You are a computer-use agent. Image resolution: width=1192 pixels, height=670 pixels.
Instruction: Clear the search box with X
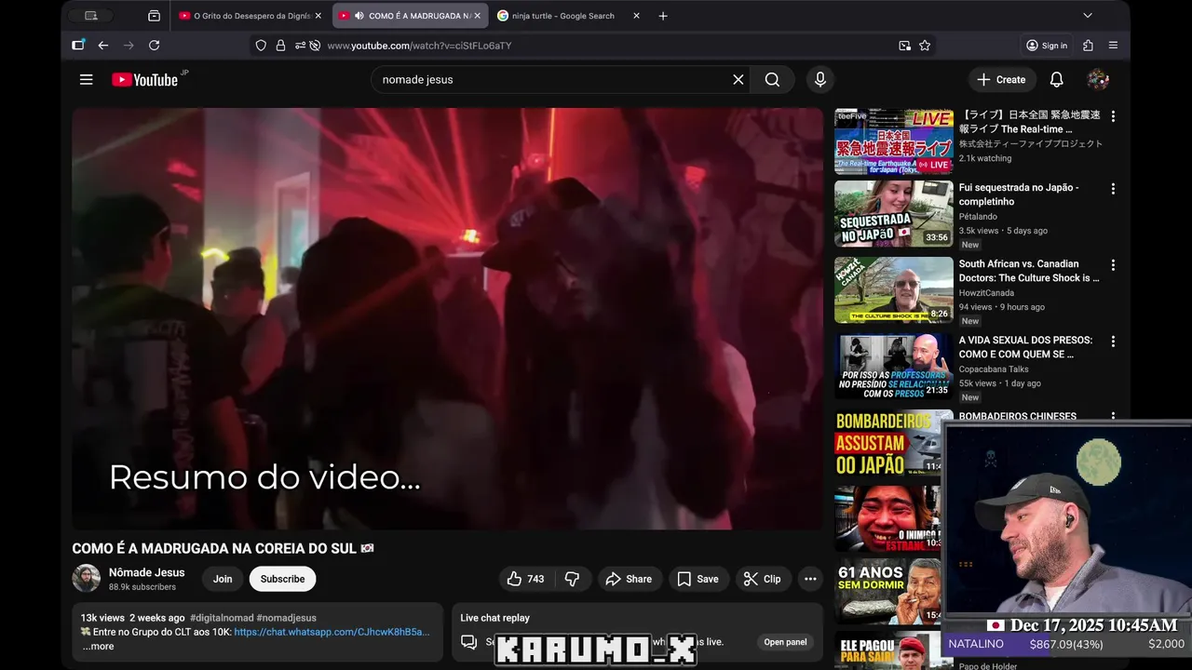pyautogui.click(x=738, y=80)
